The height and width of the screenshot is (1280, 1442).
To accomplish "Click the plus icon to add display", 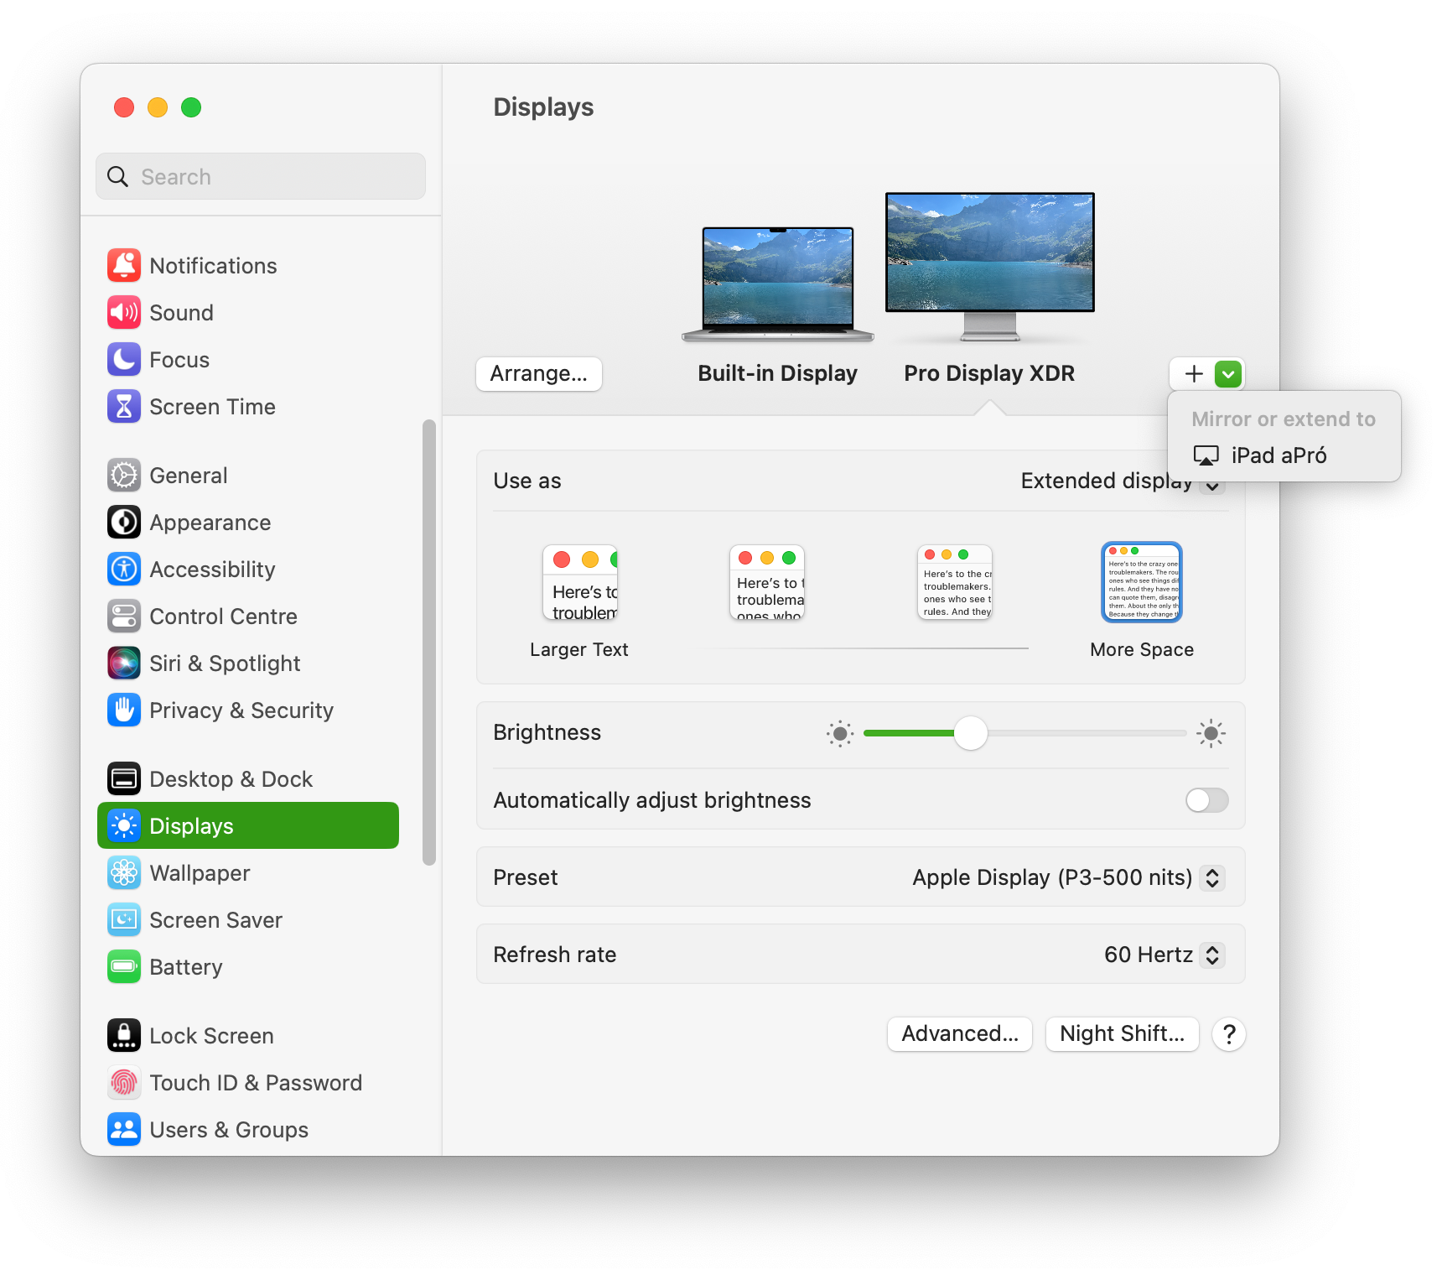I will coord(1194,374).
